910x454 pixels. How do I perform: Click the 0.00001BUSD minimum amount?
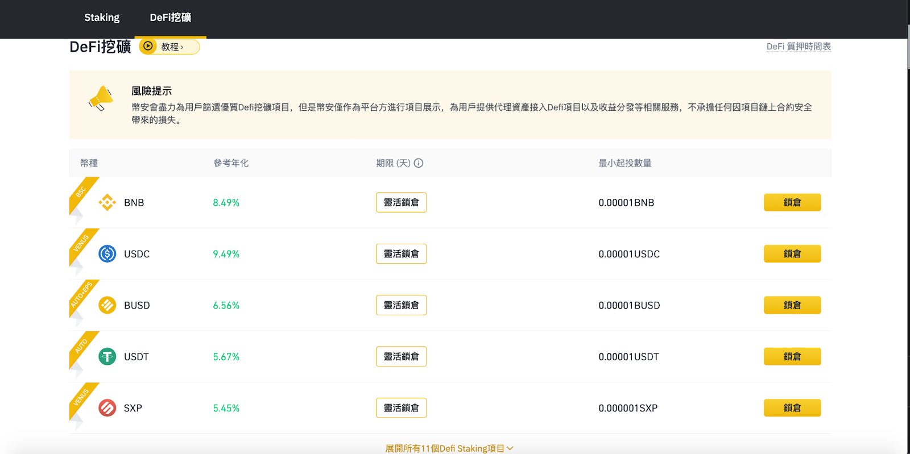click(629, 306)
